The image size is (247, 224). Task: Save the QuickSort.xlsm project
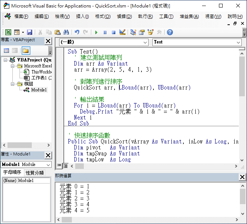point(30,32)
